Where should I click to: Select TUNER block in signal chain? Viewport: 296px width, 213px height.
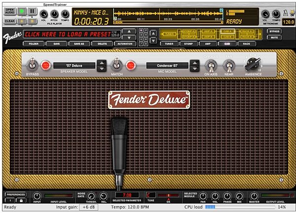(169, 34)
